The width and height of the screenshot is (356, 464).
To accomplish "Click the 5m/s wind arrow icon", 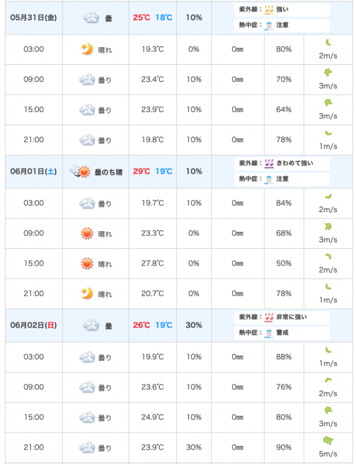I will point(328,441).
